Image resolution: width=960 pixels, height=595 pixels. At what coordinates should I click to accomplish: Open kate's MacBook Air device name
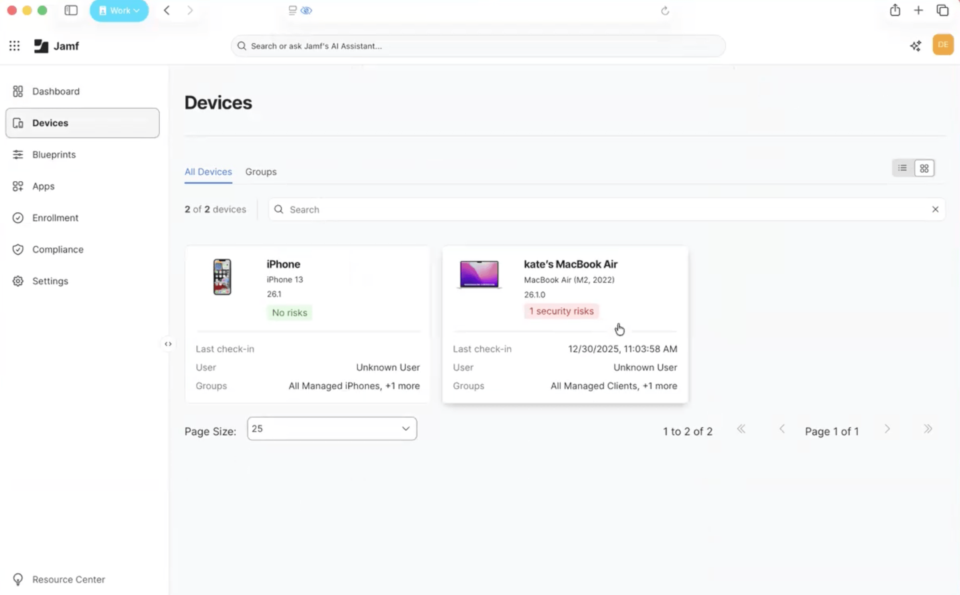[571, 264]
